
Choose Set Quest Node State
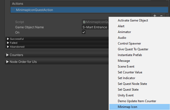[x=139, y=84]
